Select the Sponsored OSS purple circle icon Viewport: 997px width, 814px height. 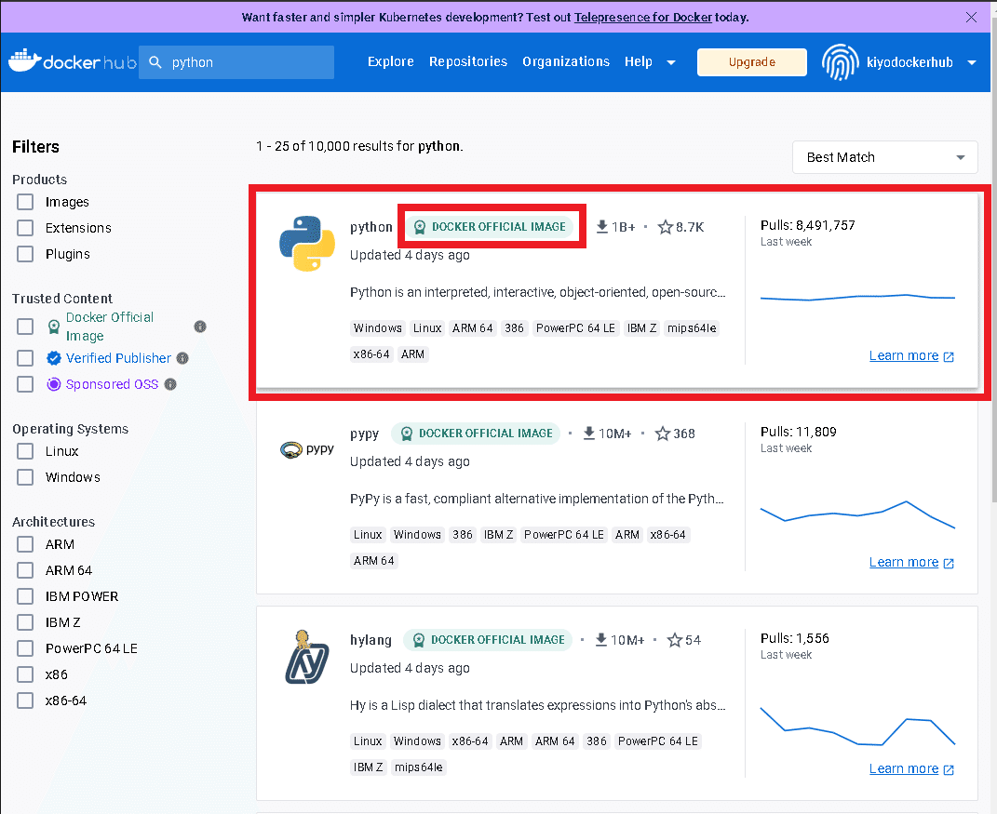[x=54, y=384]
